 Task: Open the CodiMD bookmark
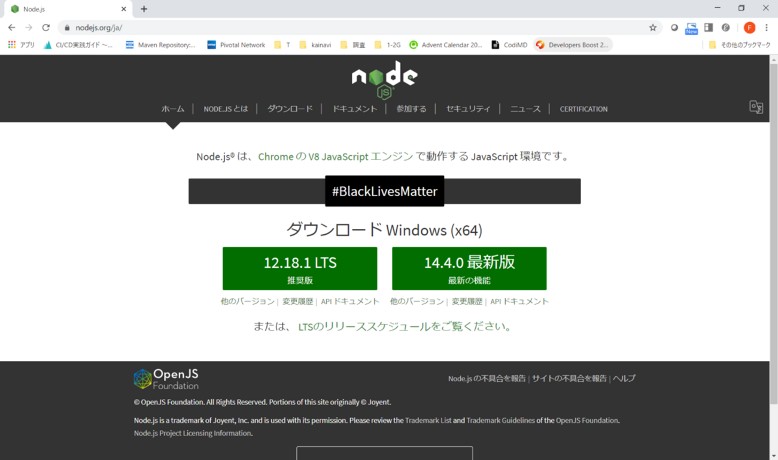(x=509, y=45)
